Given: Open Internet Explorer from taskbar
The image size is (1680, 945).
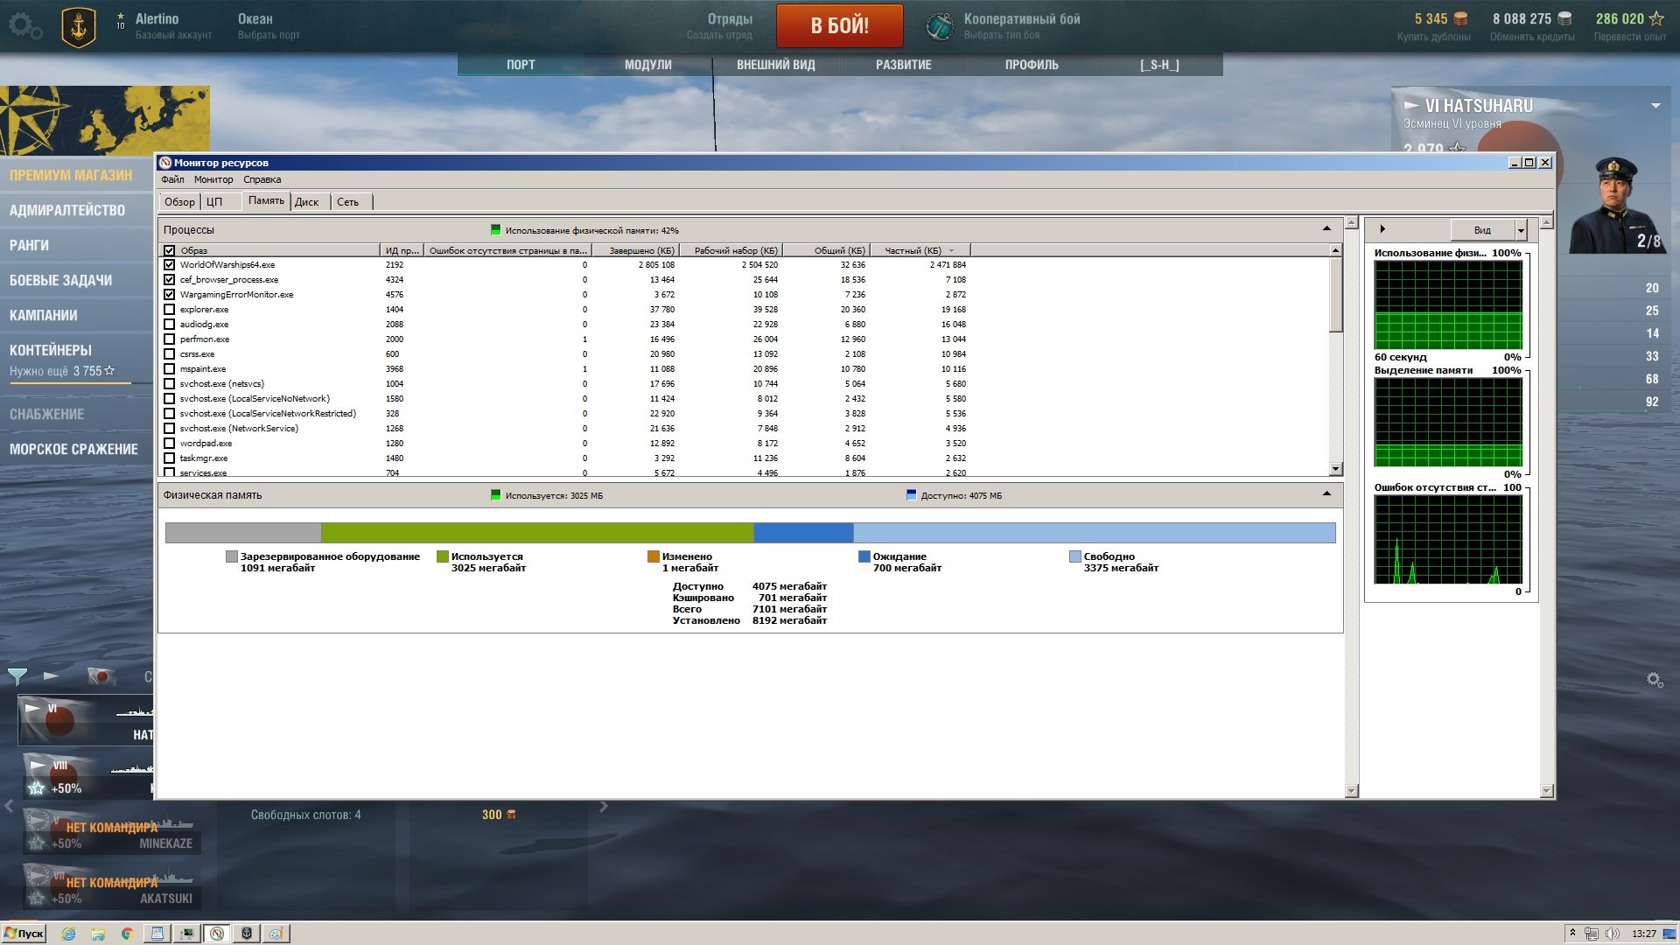Looking at the screenshot, I should coord(69,934).
